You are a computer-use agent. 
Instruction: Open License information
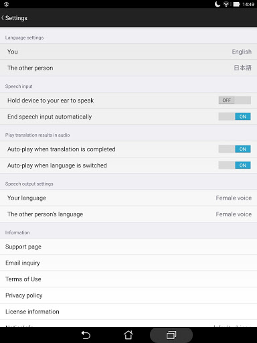[128, 312]
